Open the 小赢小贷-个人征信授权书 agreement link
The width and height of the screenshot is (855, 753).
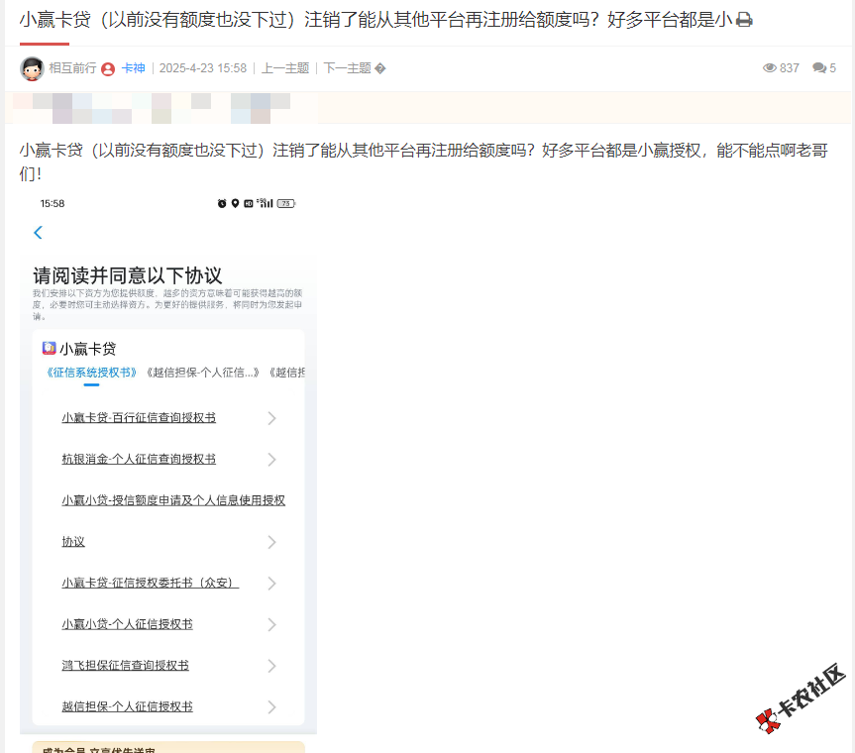coord(126,623)
